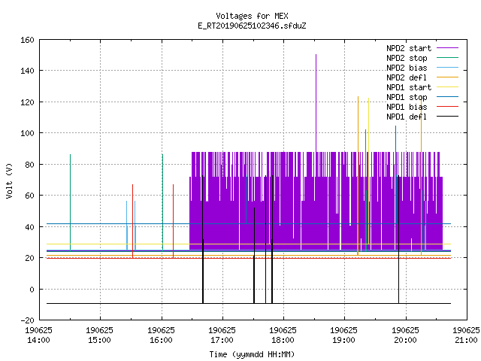Viewport: 481px width, 361px height.
Task: Click the NPD2 stop green legend line
Action: click(447, 58)
